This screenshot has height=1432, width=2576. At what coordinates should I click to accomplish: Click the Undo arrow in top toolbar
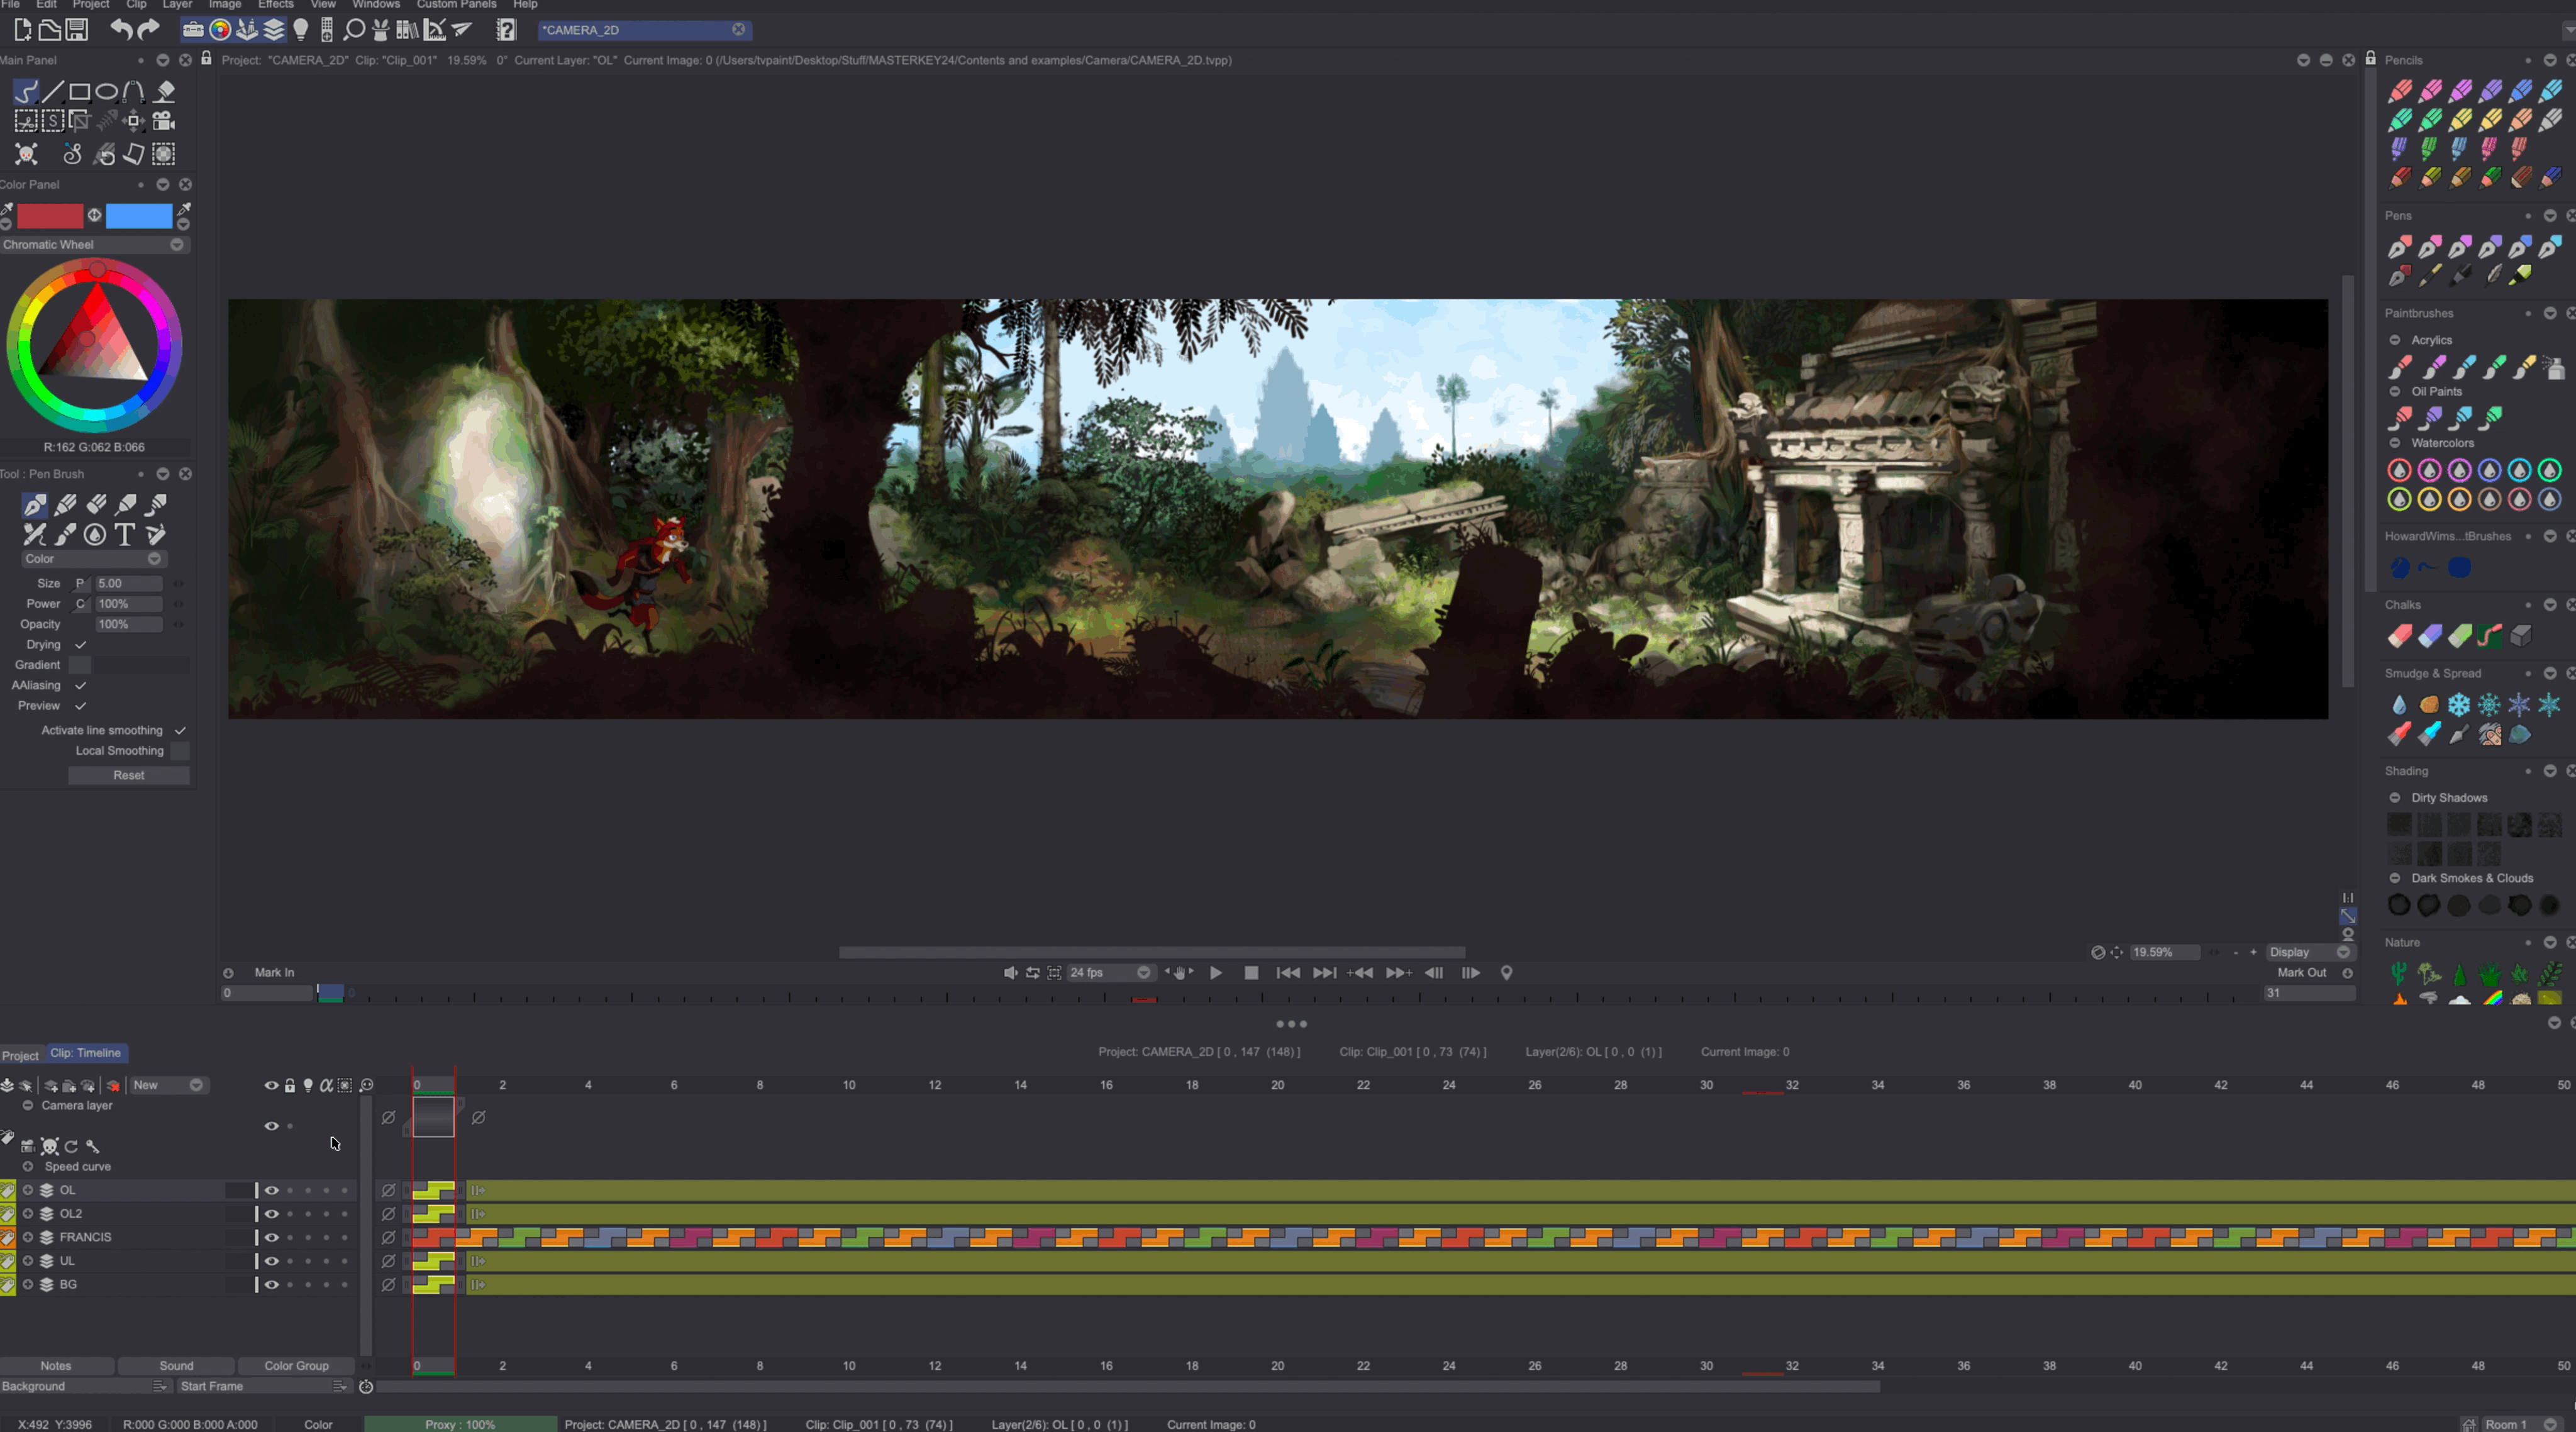point(121,30)
